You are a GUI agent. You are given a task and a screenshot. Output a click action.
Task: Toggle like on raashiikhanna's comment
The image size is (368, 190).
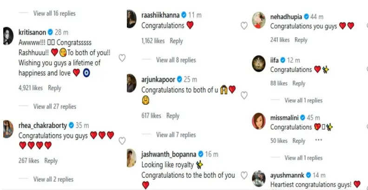(244, 26)
